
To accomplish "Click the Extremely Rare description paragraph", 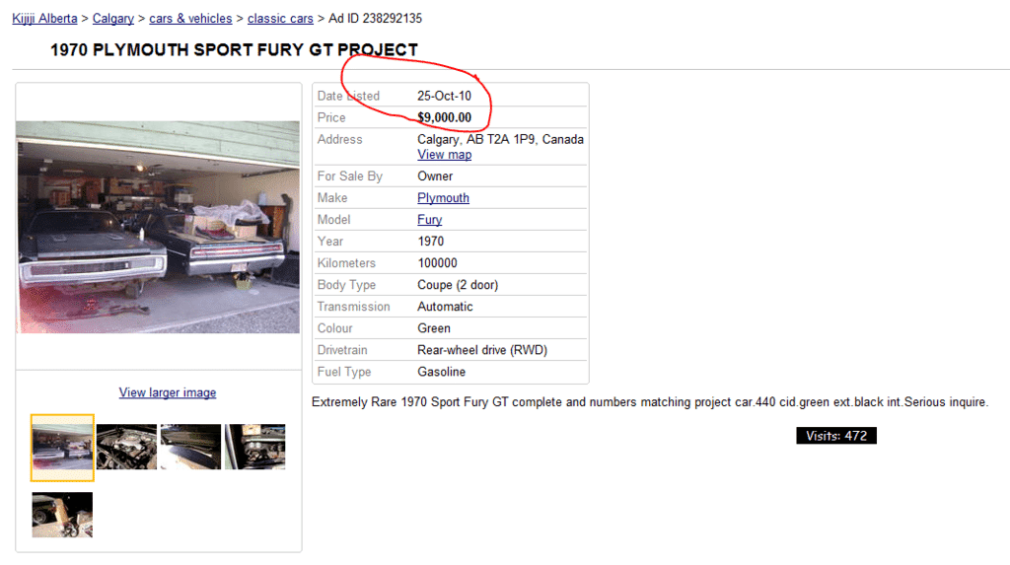I will [649, 402].
